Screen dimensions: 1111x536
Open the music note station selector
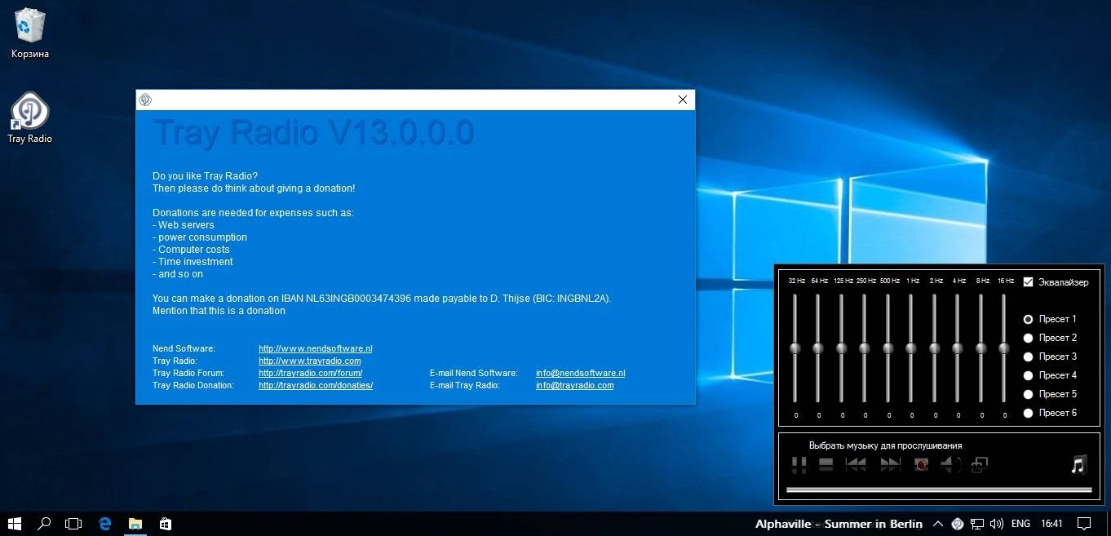pyautogui.click(x=1079, y=465)
